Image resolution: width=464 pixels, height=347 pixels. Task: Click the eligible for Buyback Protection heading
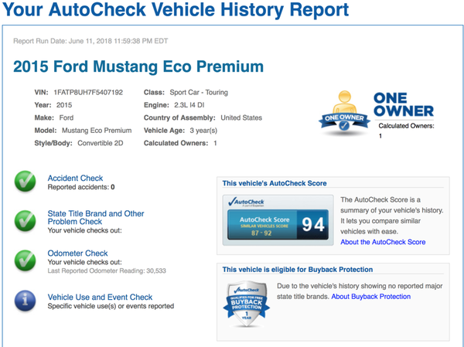coord(298,270)
